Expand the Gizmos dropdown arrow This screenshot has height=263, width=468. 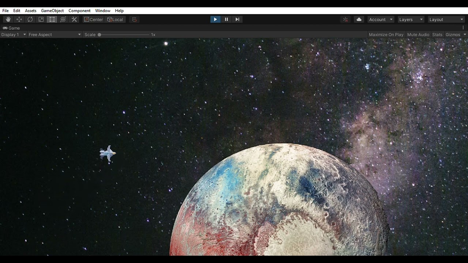(x=465, y=35)
